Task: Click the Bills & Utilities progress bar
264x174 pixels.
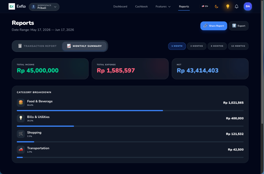Action: pos(130,126)
